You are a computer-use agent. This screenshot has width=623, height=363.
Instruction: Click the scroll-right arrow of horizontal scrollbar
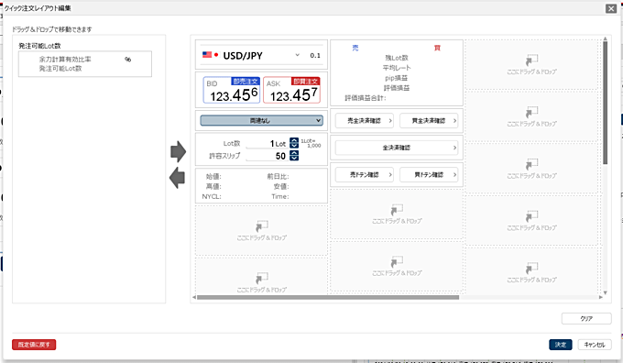[x=601, y=297]
